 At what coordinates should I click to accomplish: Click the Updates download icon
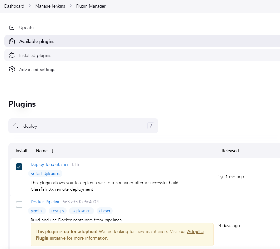click(x=12, y=27)
